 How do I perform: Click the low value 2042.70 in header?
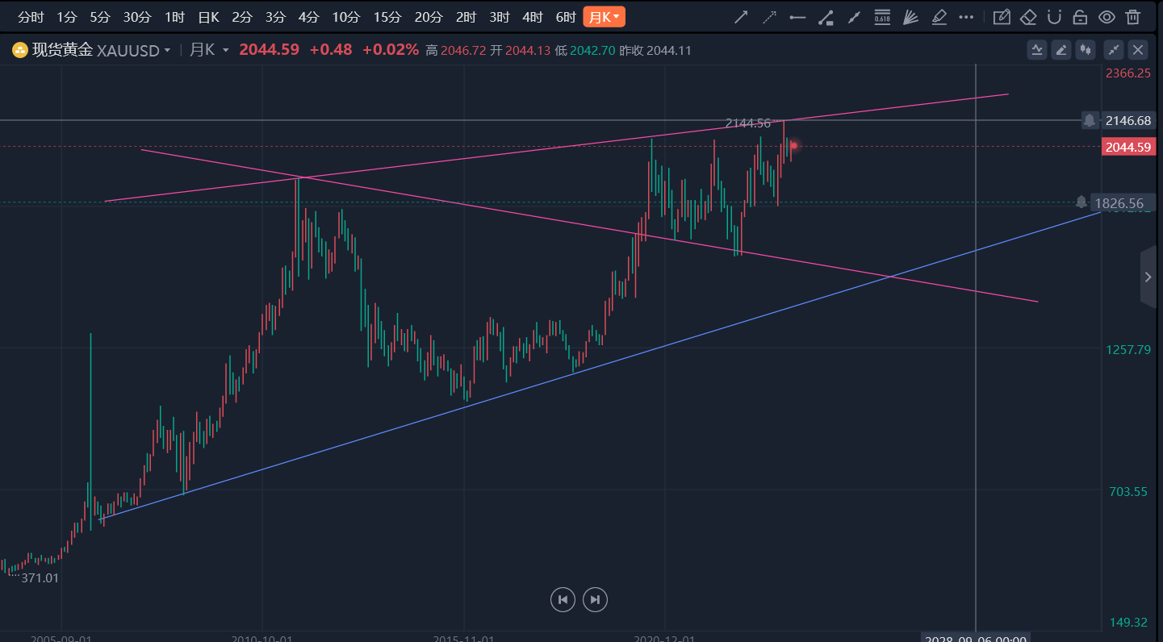(592, 50)
